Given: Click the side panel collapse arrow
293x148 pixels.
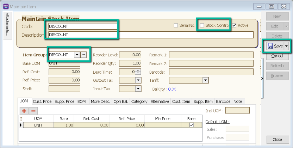Looking at the screenshot, I should 262,79.
